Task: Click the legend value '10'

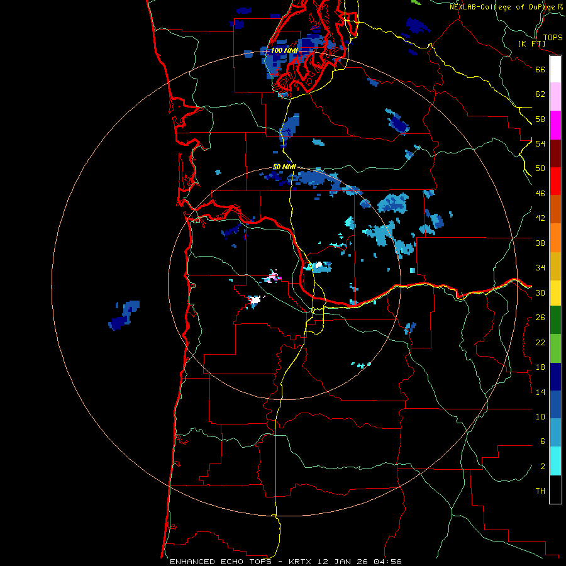Action: click(540, 416)
